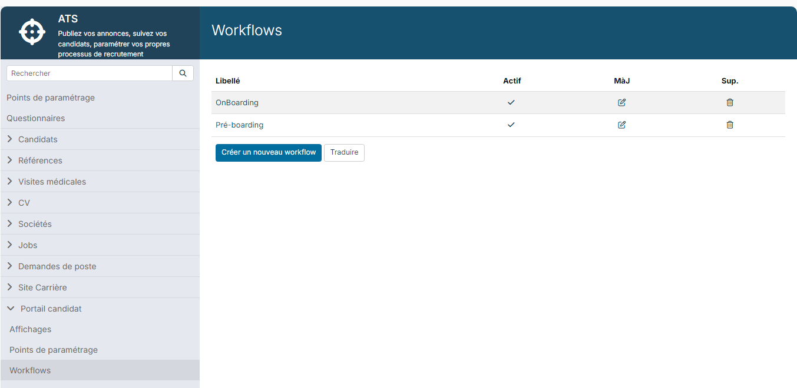This screenshot has height=388, width=797.
Task: Expand the CV menu section
Action: (x=100, y=203)
